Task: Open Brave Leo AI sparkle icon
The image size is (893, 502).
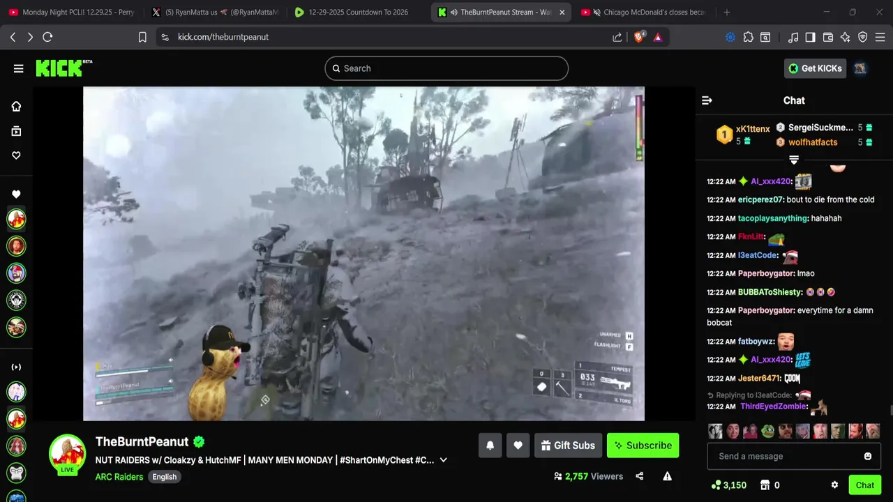Action: point(845,37)
